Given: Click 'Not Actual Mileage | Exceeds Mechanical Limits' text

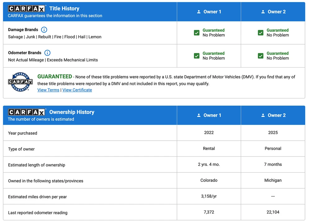Looking at the screenshot, I should coord(53,60).
